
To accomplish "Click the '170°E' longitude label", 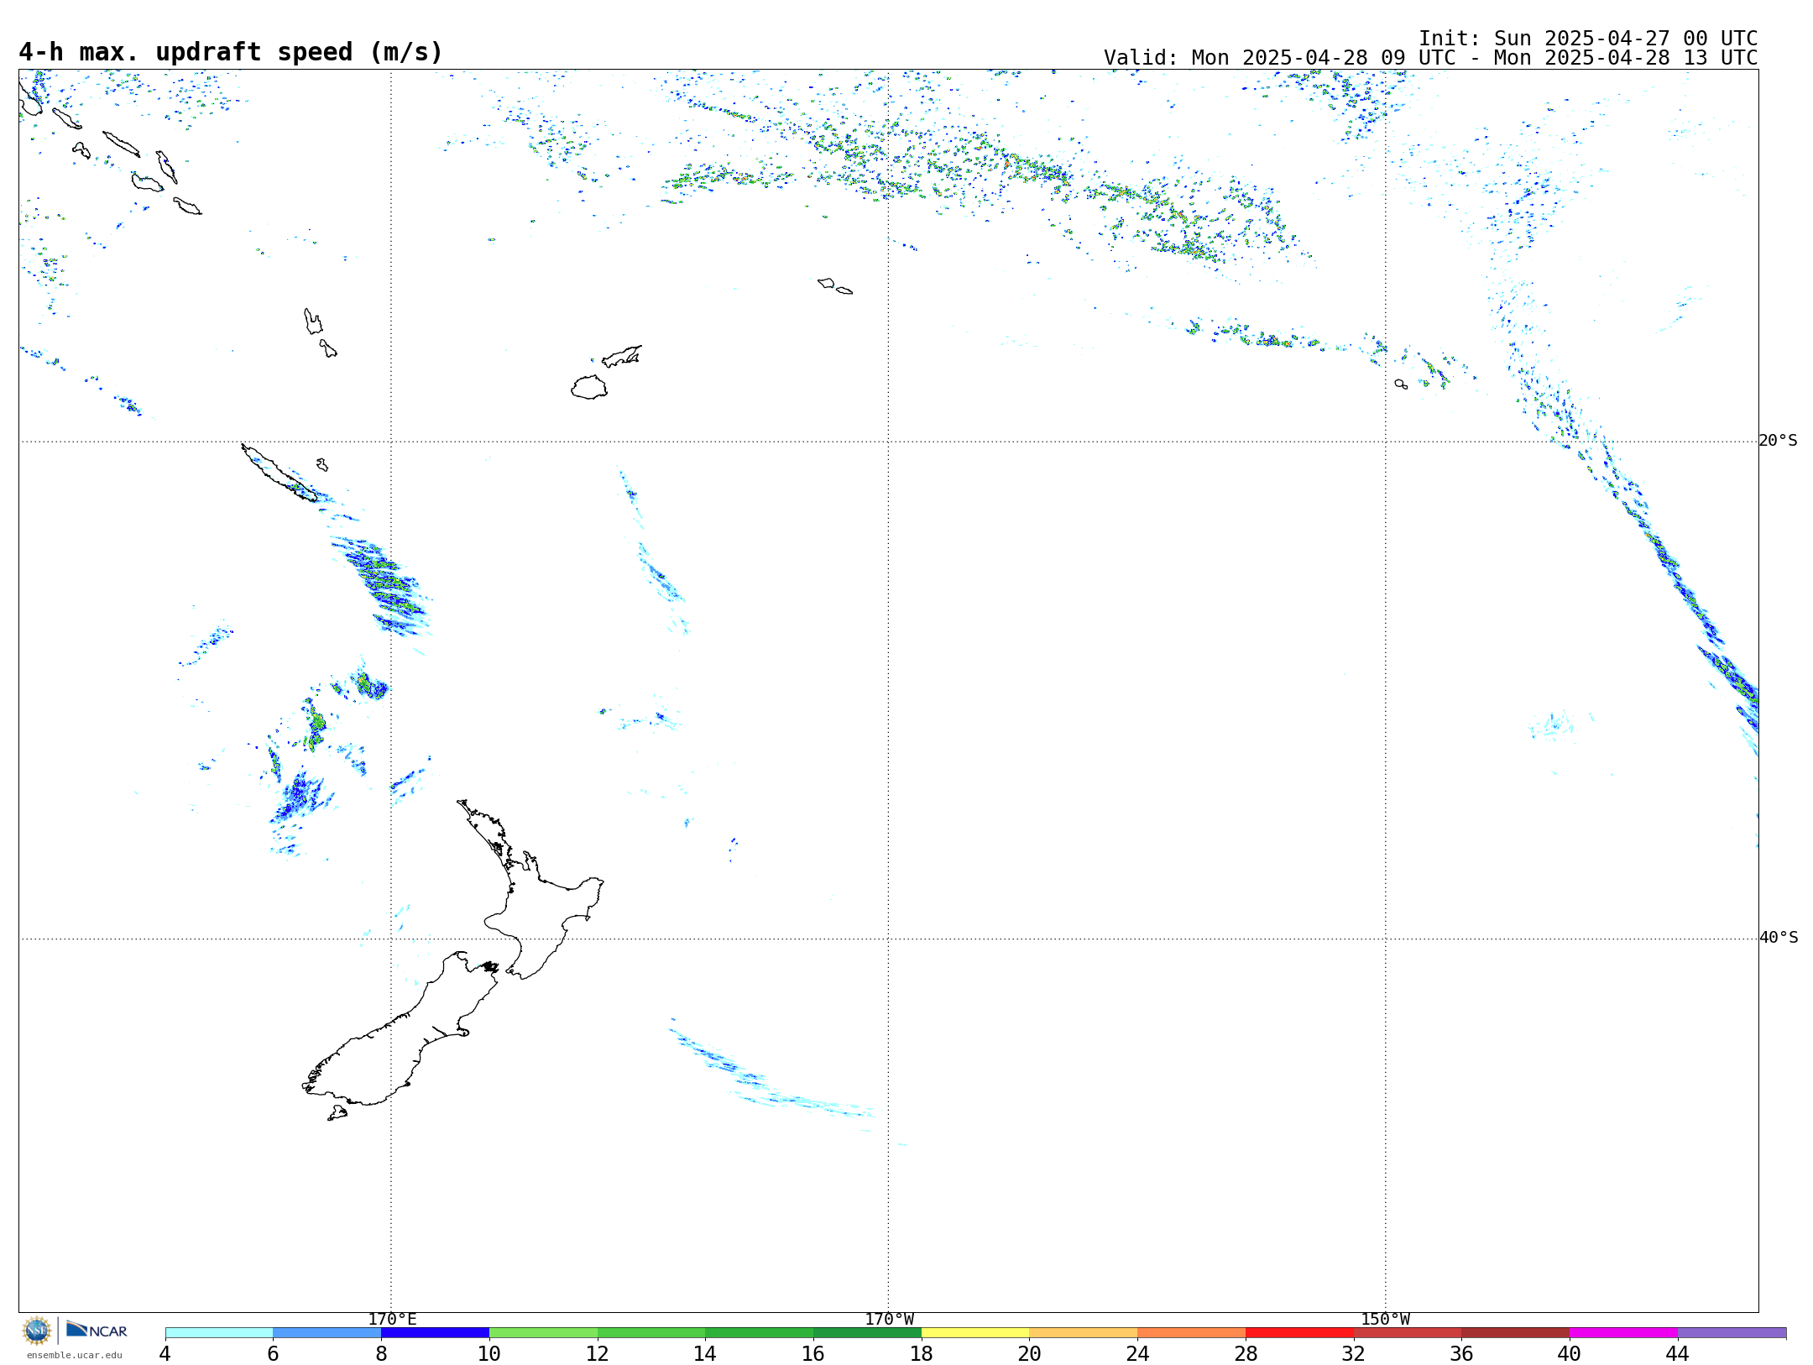I will click(392, 1319).
